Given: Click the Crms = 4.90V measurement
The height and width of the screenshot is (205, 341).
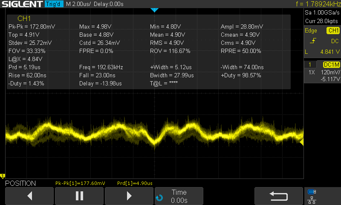Looking at the screenshot, I should (x=238, y=43).
